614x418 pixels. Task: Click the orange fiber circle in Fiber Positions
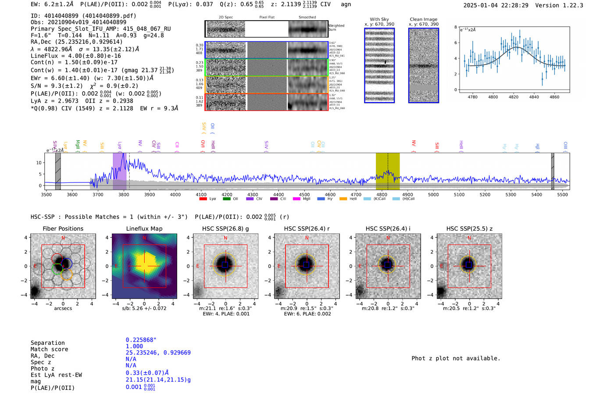(x=67, y=275)
